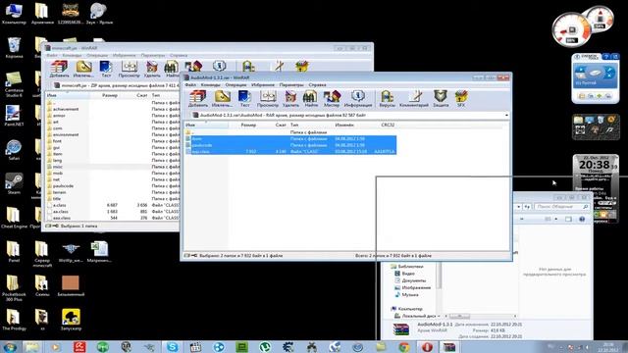The width and height of the screenshot is (628, 353).
Task: Open Команды menu in AudioMod WinRAR
Action: (x=211, y=85)
